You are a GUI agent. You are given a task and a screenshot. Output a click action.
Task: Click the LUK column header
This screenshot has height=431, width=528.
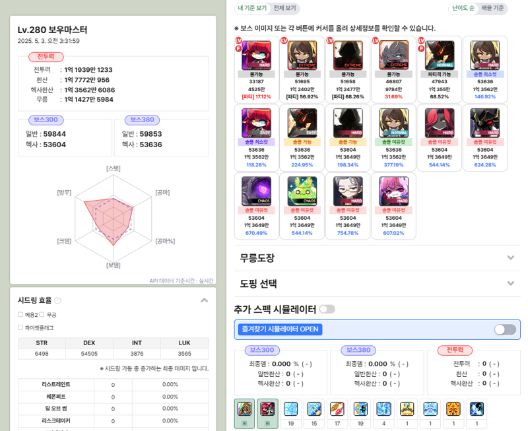tap(185, 343)
